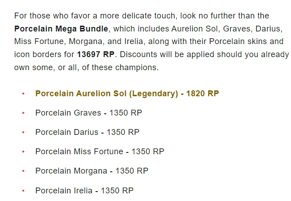Select the Porcelain Graves list item
The width and height of the screenshot is (291, 201).
click(68, 113)
